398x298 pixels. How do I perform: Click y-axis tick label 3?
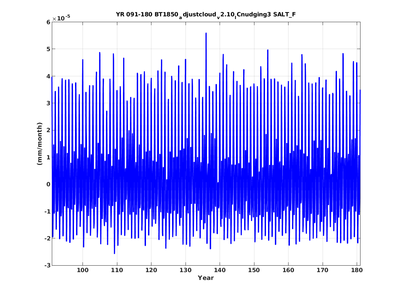[48, 103]
